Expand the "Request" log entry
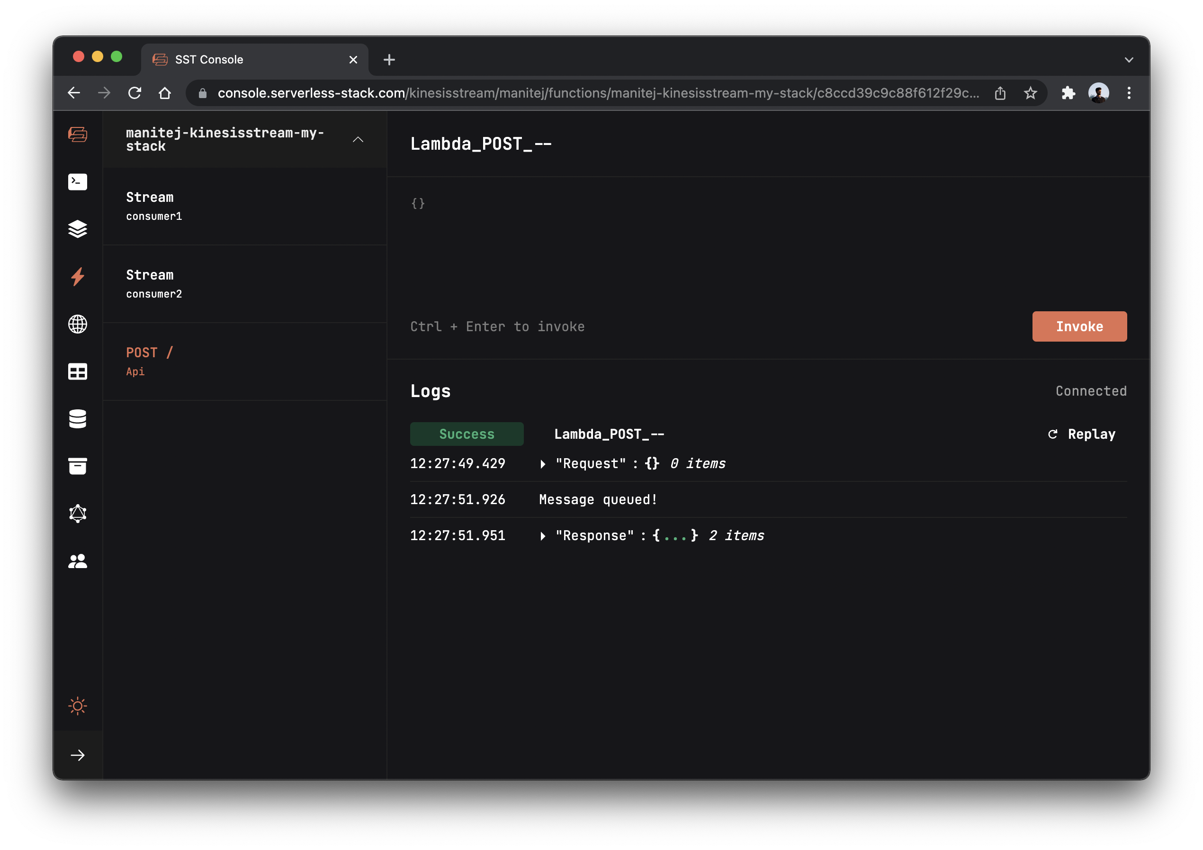Image resolution: width=1203 pixels, height=850 pixels. 543,464
